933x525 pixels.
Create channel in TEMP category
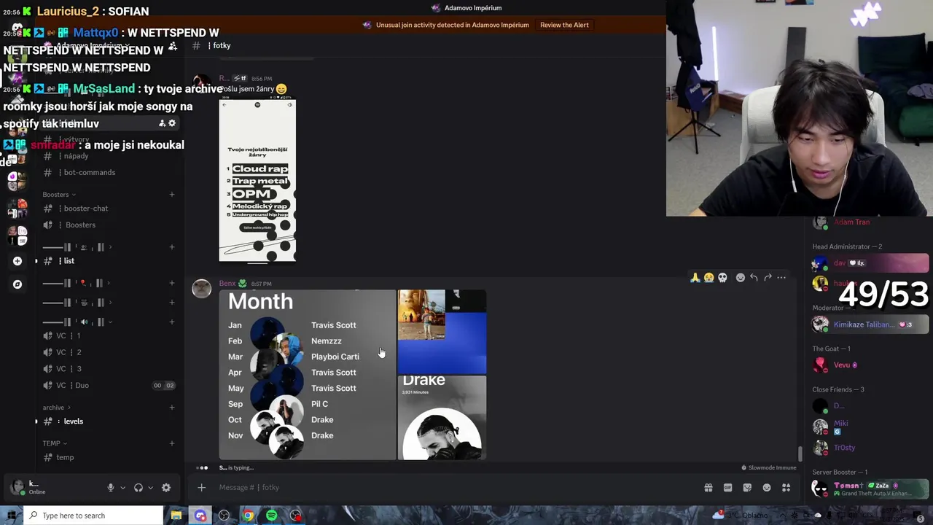[x=172, y=443]
